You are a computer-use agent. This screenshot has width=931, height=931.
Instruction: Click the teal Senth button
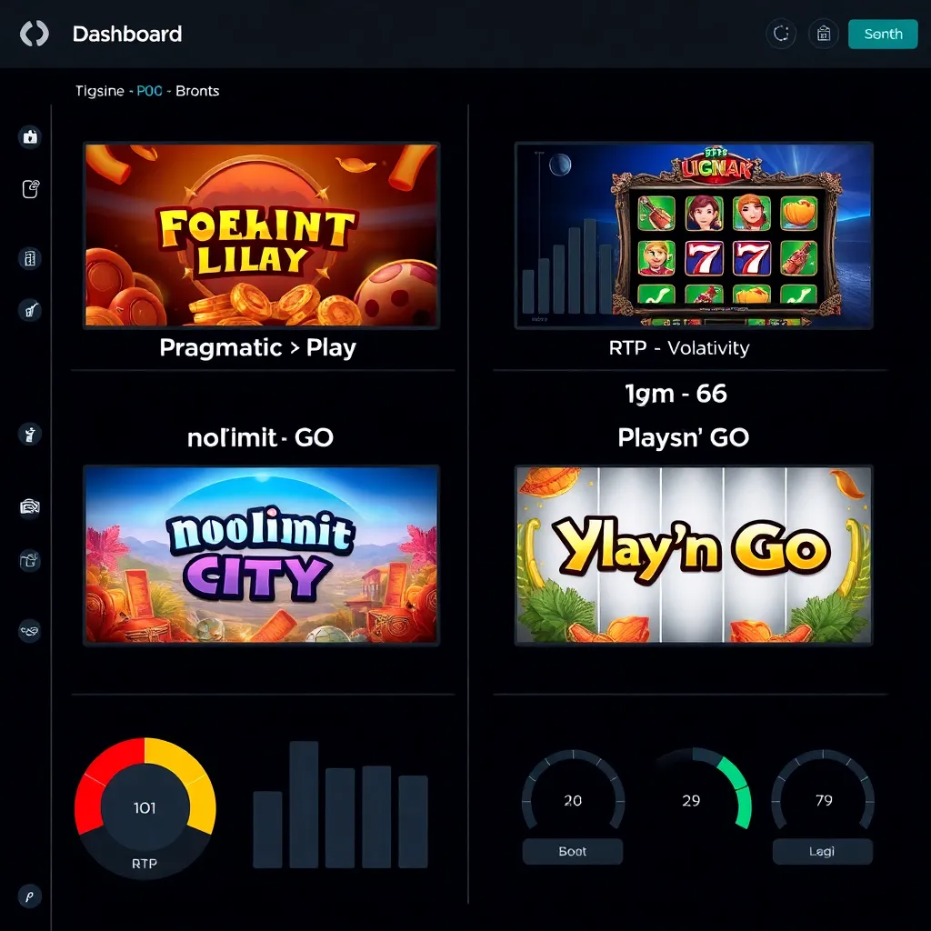coord(882,34)
